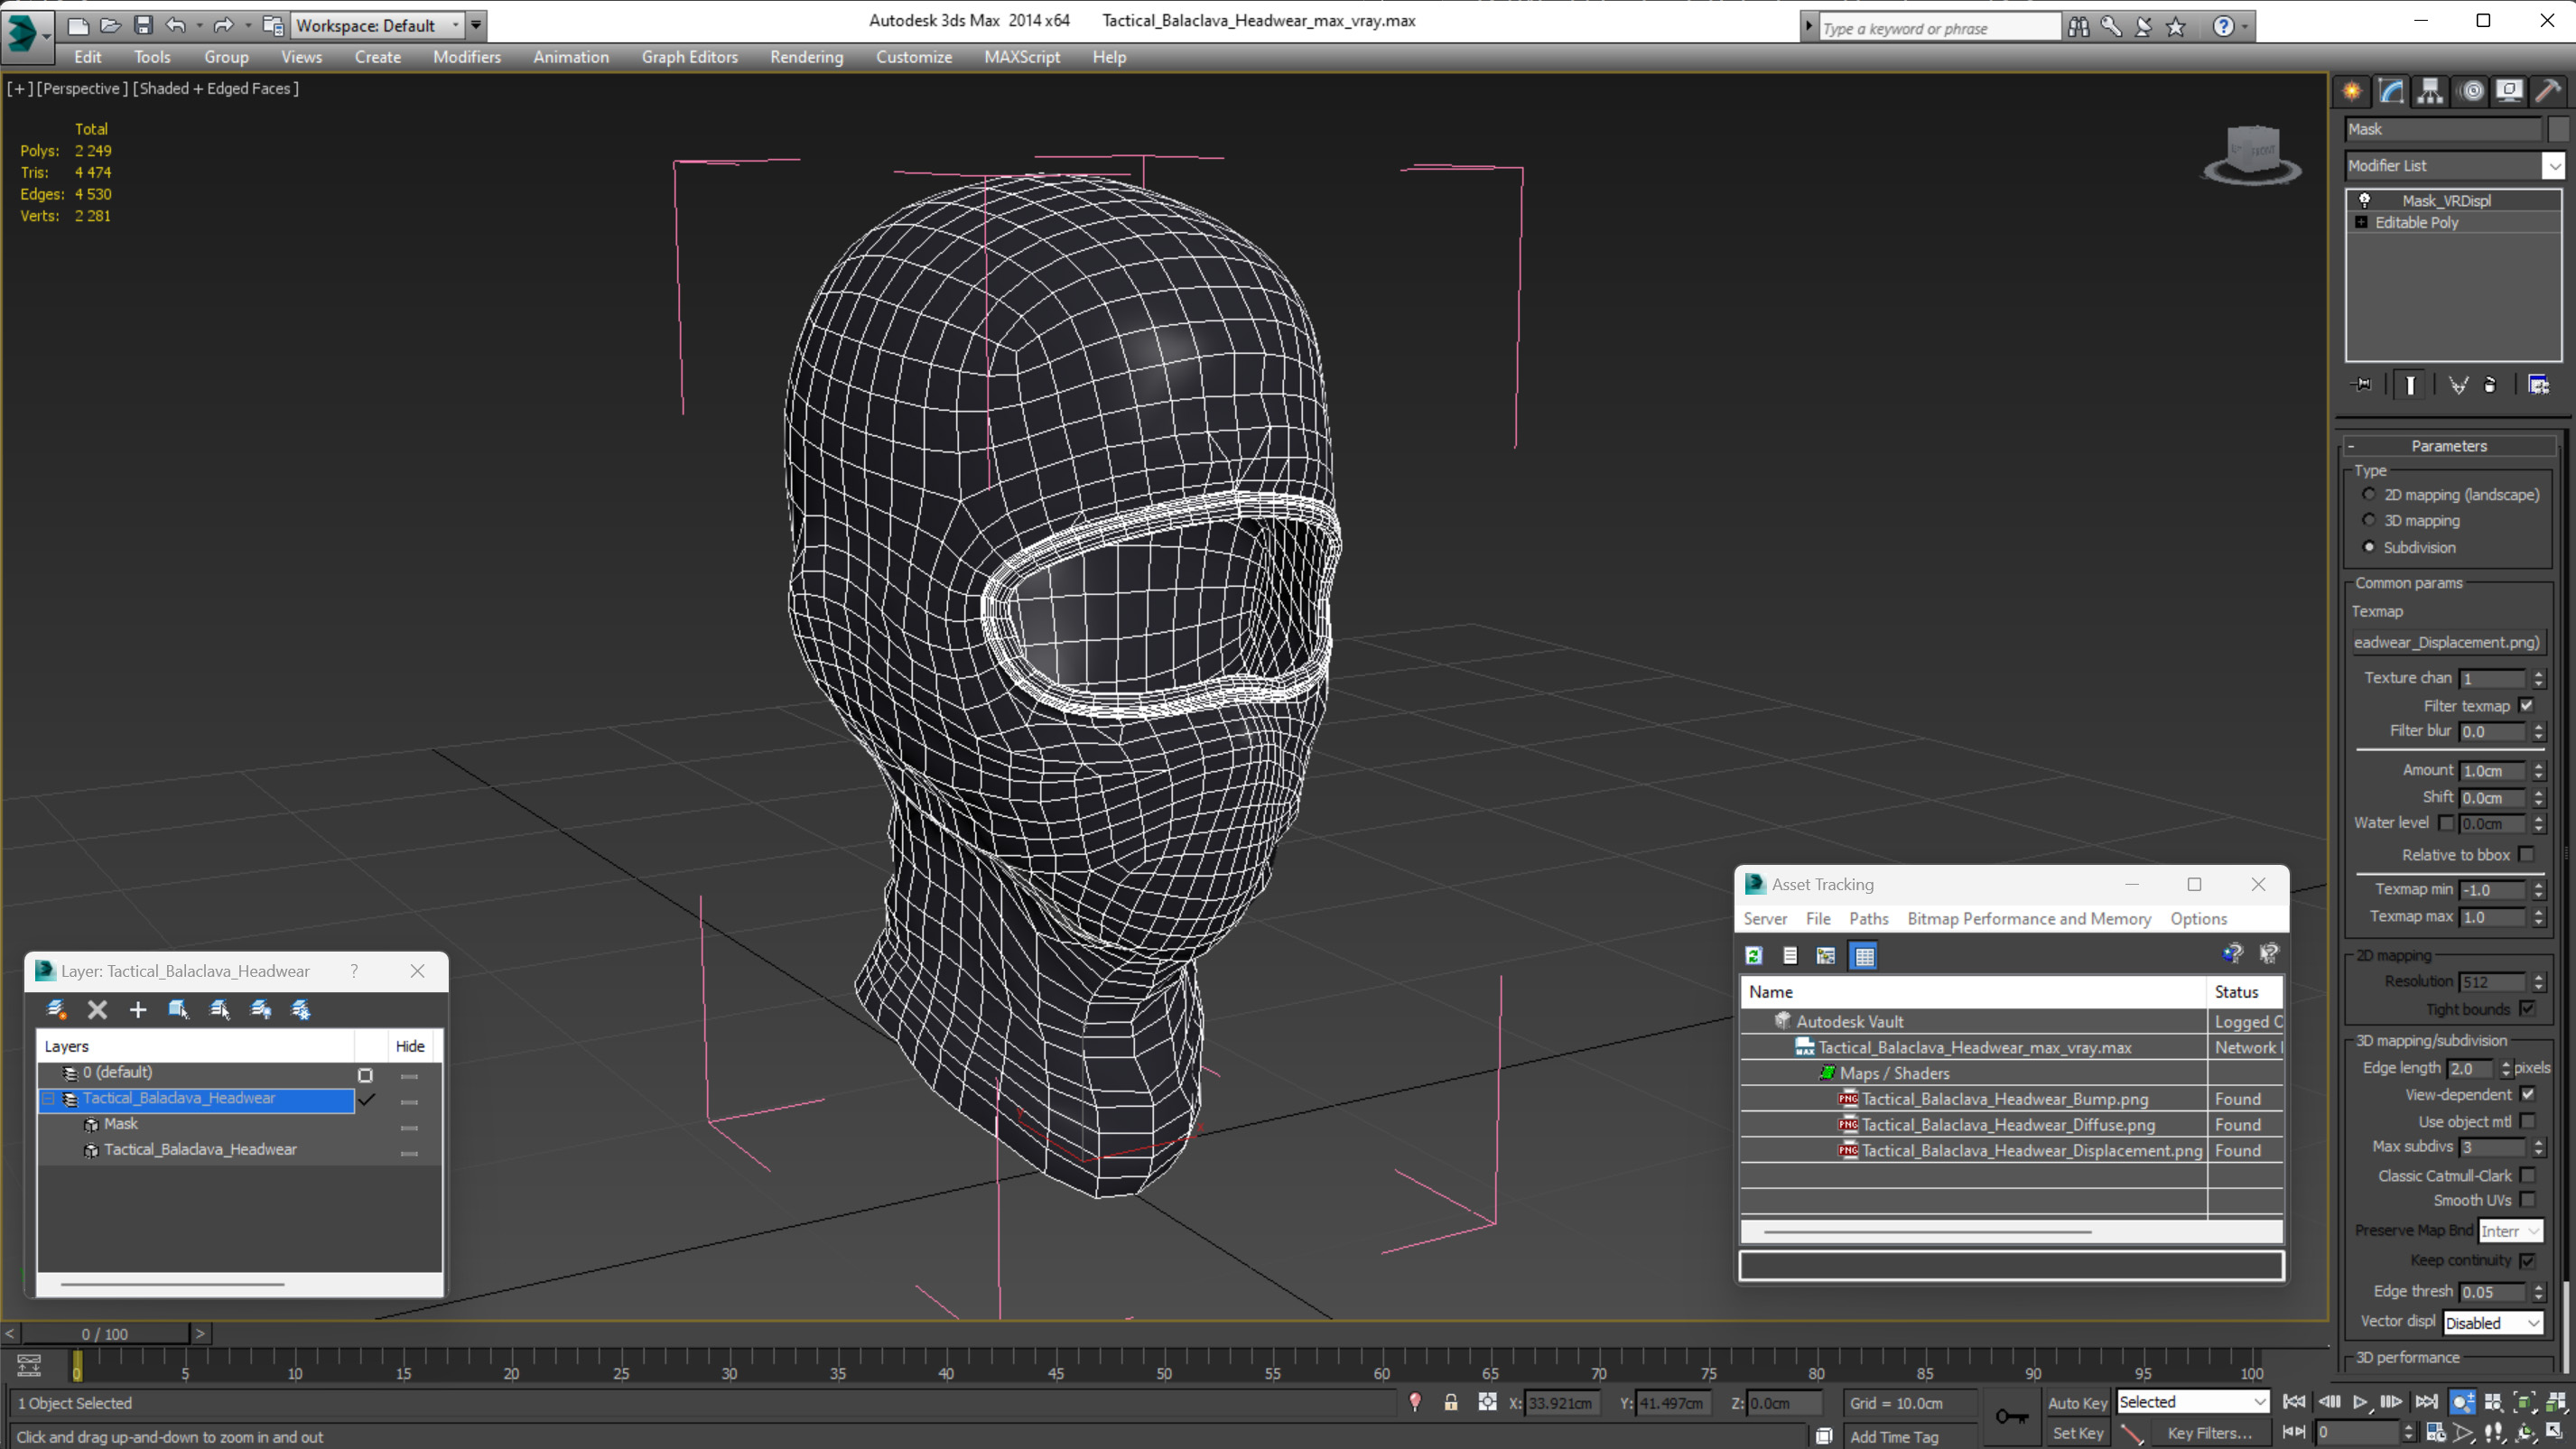Open Bitmap Performance and Memory menu
Screen dimensions: 2576x1449
click(x=2028, y=918)
